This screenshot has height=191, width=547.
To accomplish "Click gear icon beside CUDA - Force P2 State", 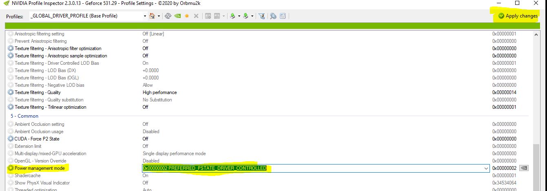I will [x=11, y=139].
